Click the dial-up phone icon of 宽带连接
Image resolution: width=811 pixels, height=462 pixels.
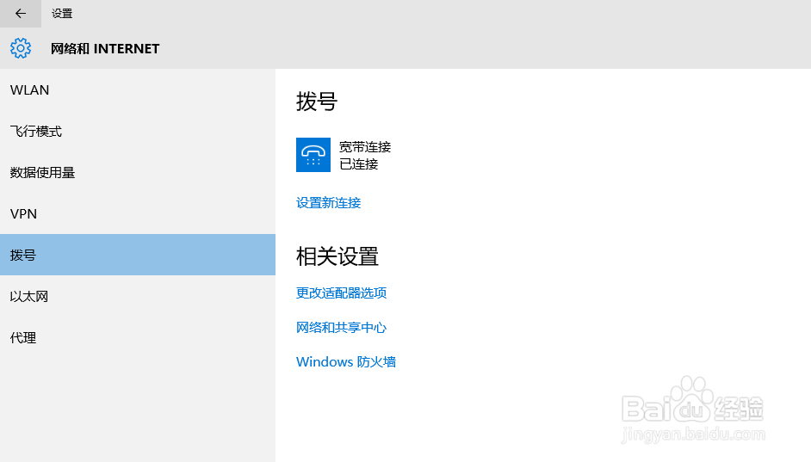(313, 155)
